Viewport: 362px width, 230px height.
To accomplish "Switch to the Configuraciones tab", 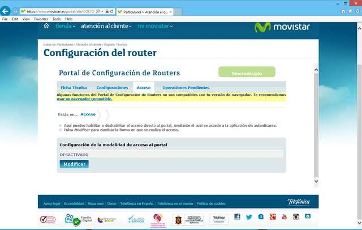I will tap(112, 88).
